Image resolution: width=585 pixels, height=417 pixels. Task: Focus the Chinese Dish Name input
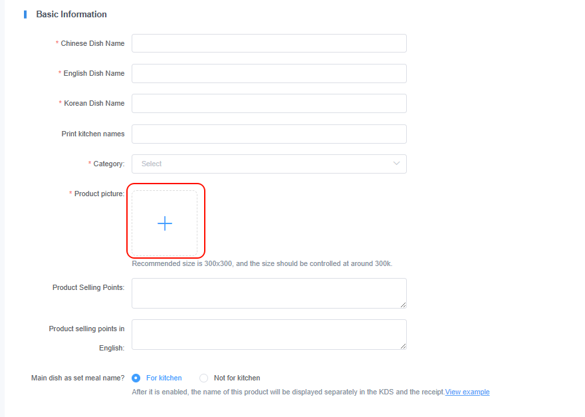tap(269, 43)
